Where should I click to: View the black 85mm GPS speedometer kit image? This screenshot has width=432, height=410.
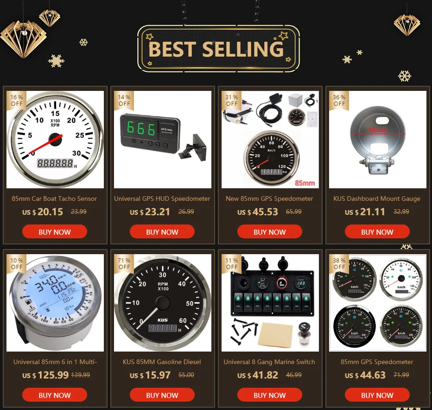point(270,140)
